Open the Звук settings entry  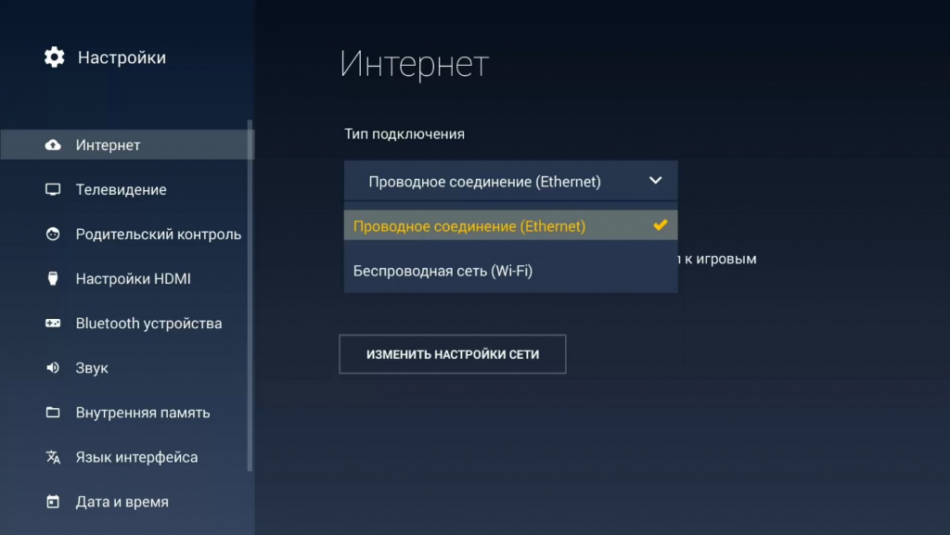point(92,368)
